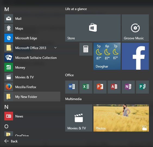Open the Groove Music tile
This screenshot has width=153, height=147.
(x=135, y=28)
